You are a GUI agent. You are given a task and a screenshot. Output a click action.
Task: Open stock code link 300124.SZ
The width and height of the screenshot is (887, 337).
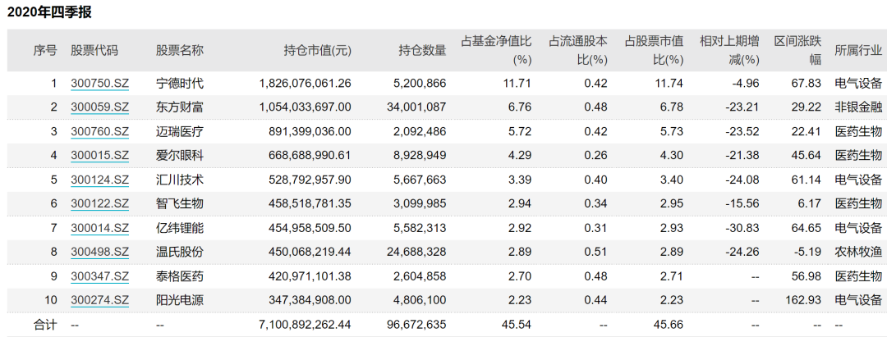100,180
